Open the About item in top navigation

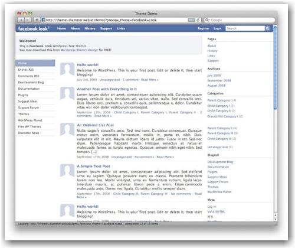pos(75,28)
